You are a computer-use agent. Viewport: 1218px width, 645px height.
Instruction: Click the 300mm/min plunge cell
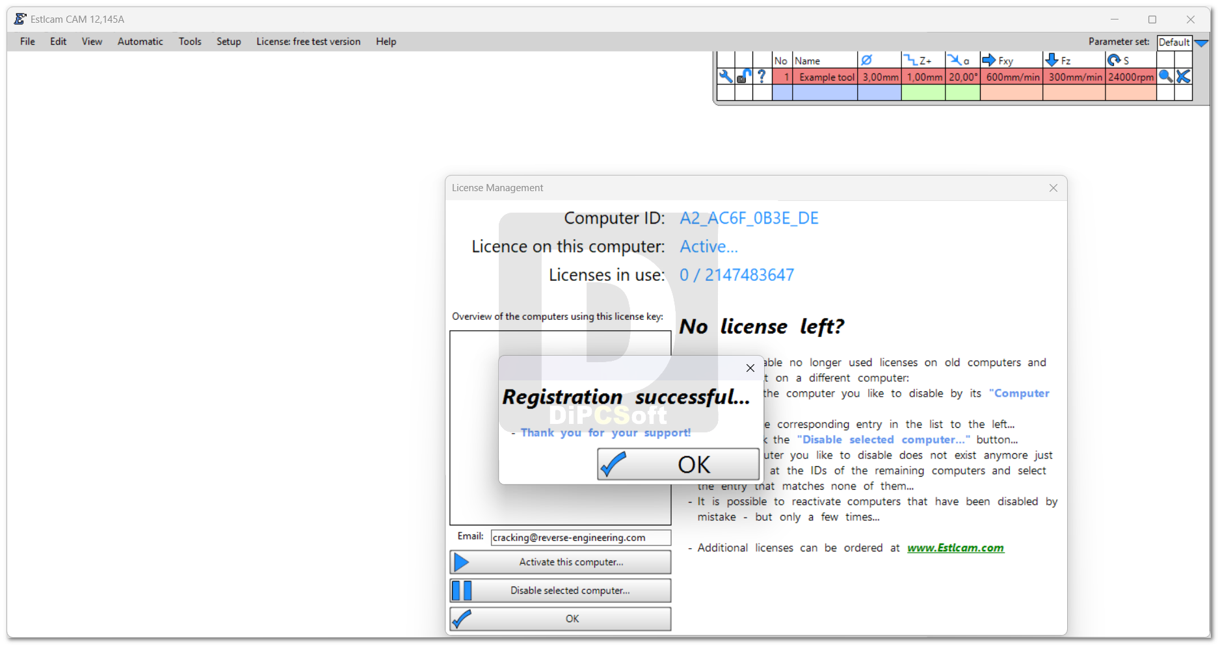(x=1074, y=77)
